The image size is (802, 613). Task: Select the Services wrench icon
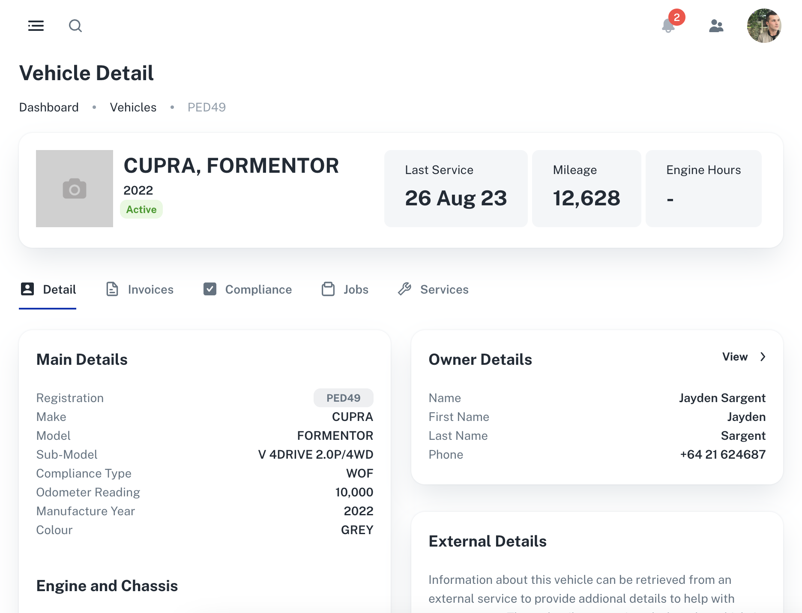coord(404,289)
